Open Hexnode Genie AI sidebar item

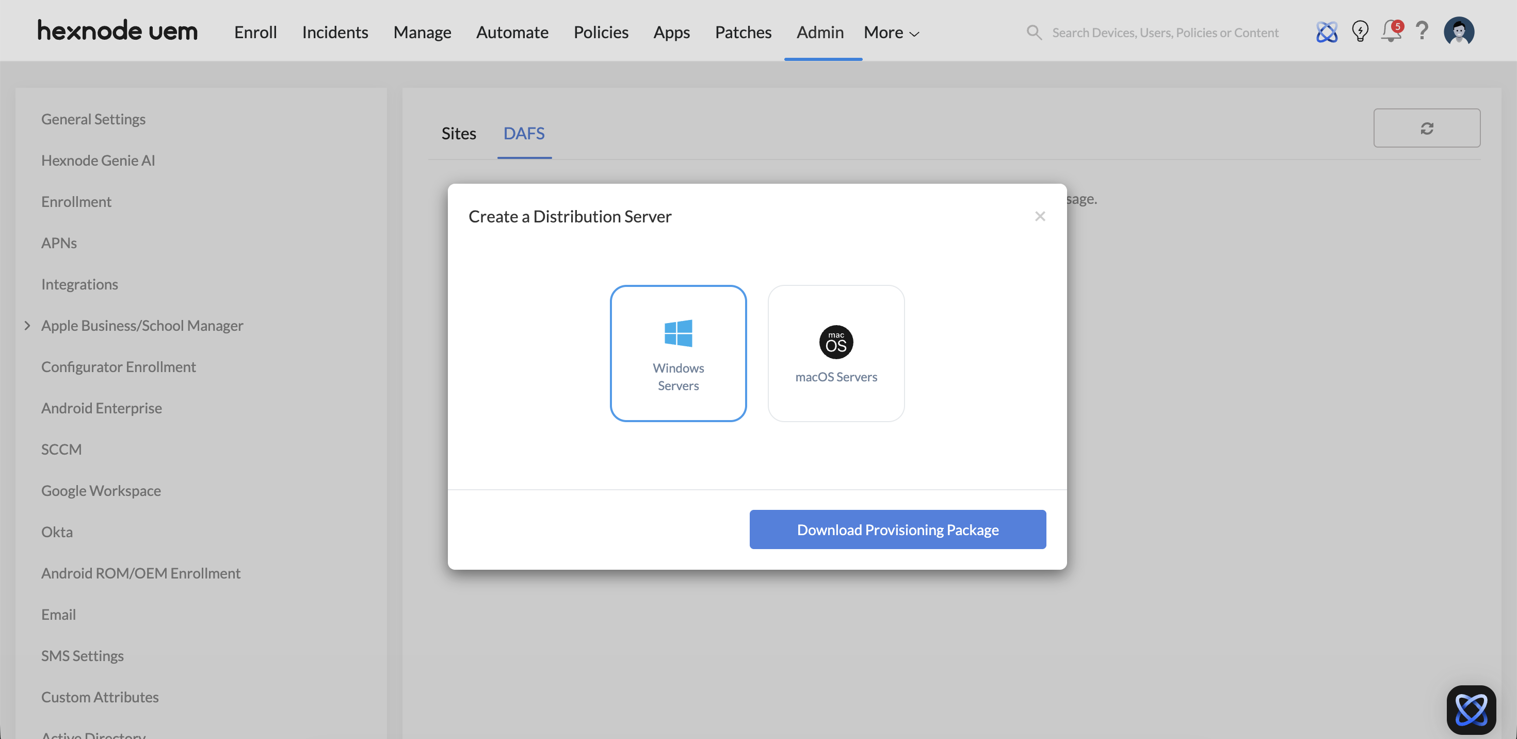tap(98, 160)
